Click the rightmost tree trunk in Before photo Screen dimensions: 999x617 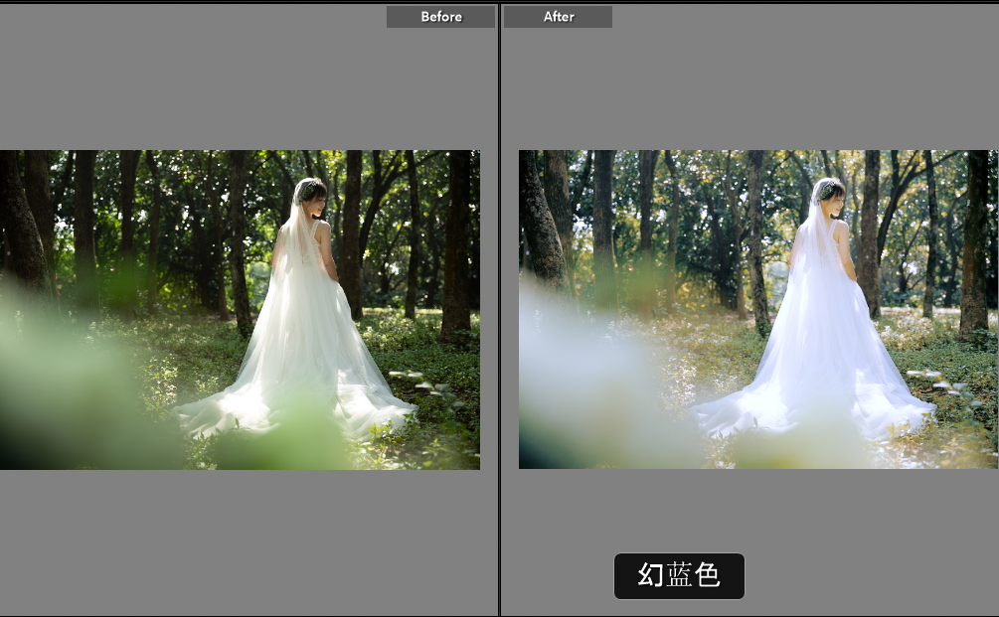pos(456,248)
